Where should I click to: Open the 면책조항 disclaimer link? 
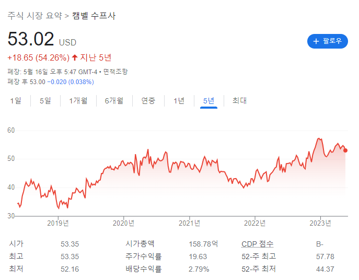[x=115, y=72]
